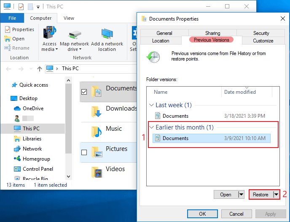Open the File ribbon tab

click(12, 18)
